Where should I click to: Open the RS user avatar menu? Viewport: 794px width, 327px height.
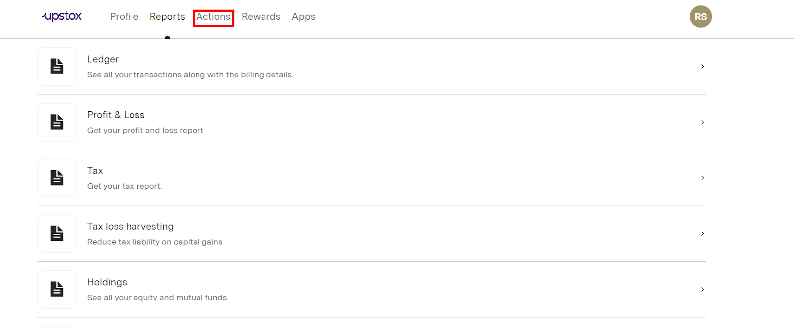pyautogui.click(x=700, y=17)
